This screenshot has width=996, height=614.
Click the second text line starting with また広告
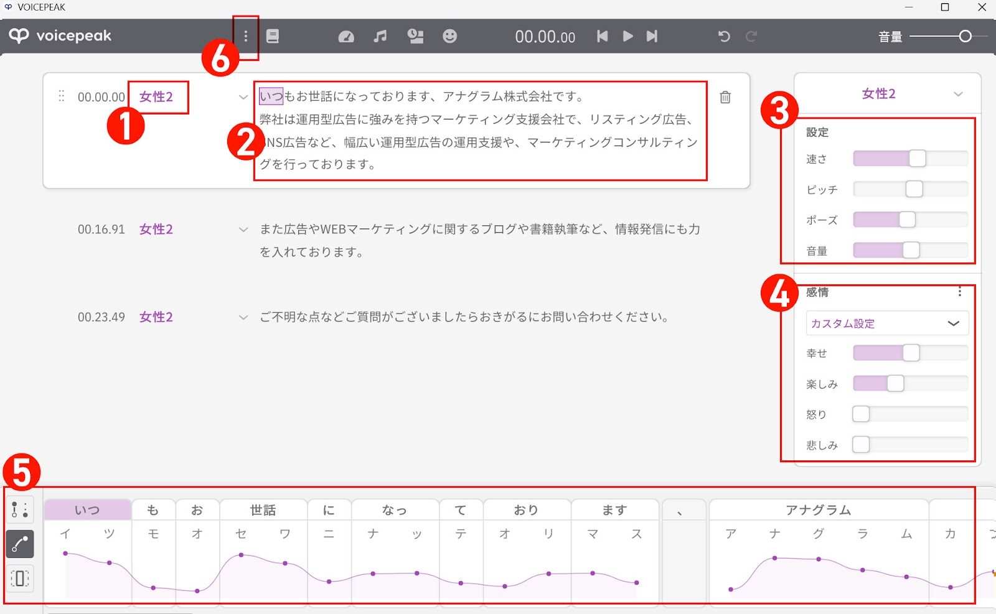tap(479, 230)
